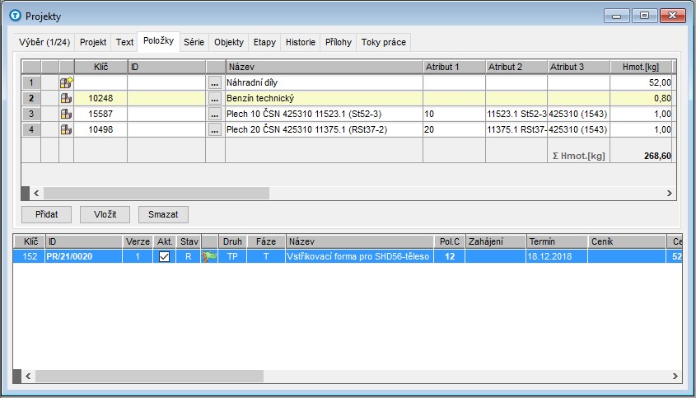Image resolution: width=696 pixels, height=398 pixels.
Task: Open the Historie tab
Action: click(300, 42)
